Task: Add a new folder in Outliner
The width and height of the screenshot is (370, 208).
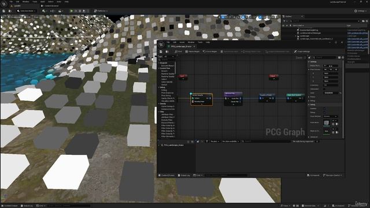Action: (363, 21)
